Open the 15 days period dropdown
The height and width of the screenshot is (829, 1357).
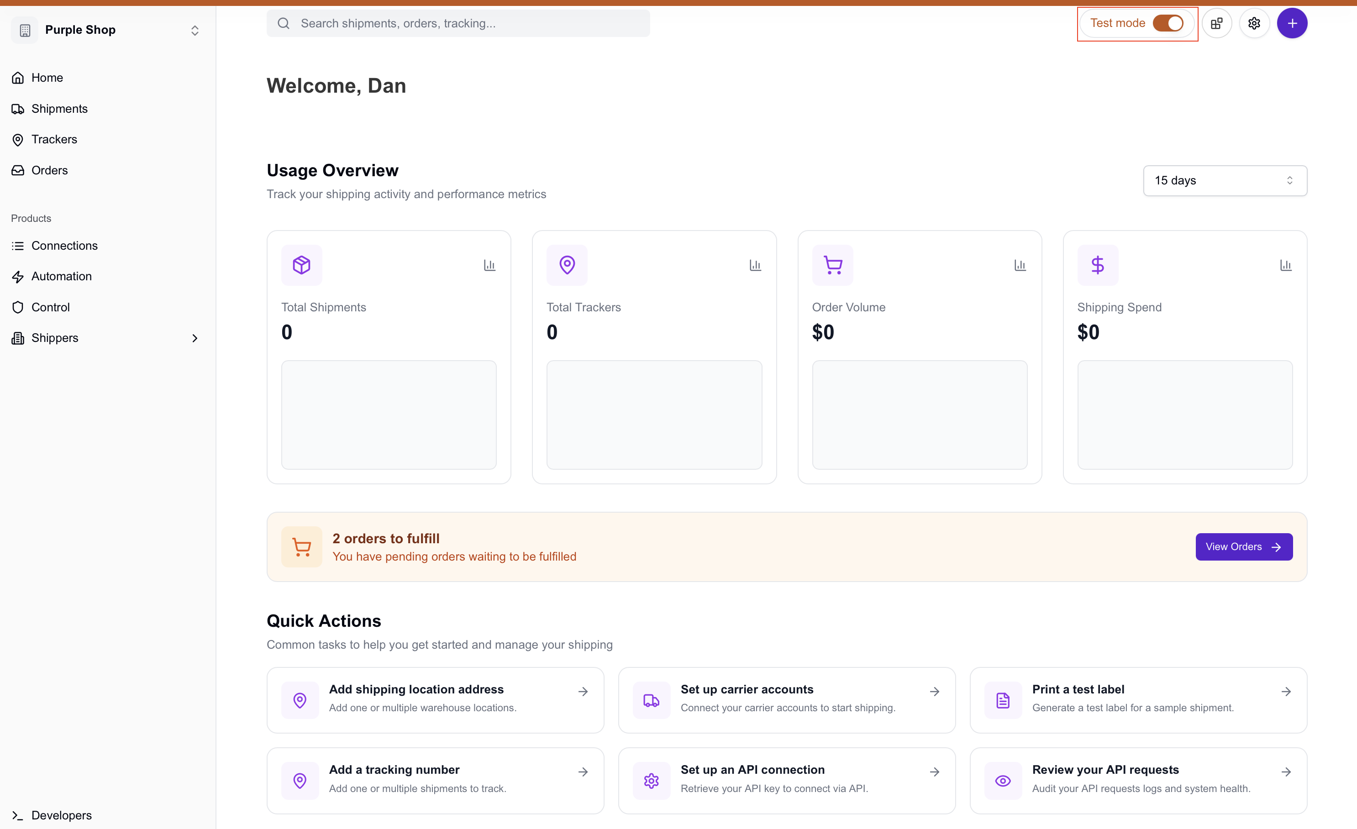point(1225,181)
